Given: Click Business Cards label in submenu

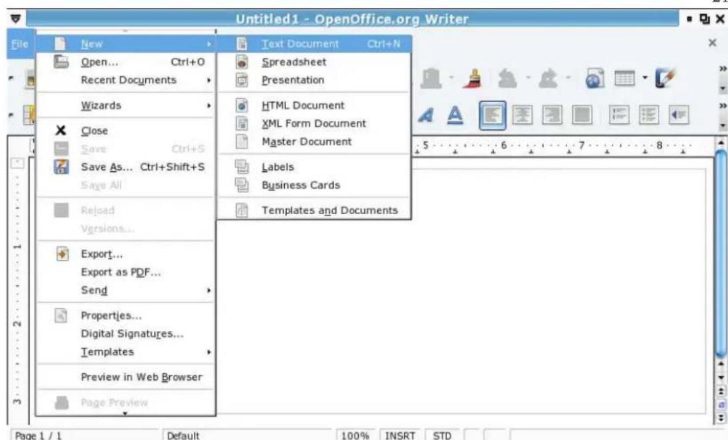Looking at the screenshot, I should (301, 185).
